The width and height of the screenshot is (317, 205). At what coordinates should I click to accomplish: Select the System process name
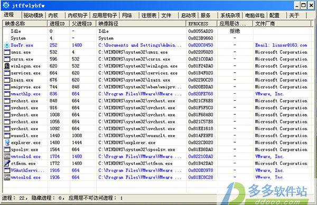point(18,38)
